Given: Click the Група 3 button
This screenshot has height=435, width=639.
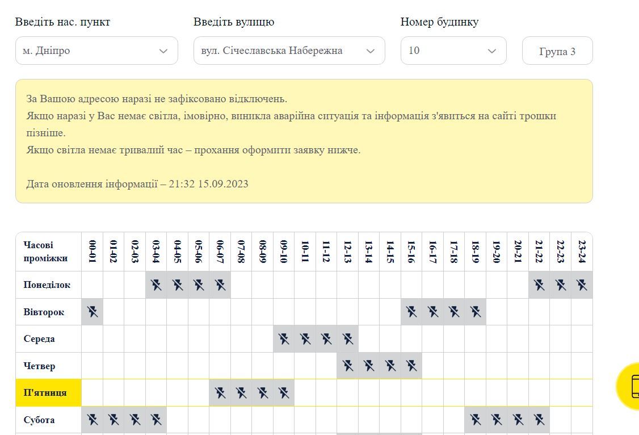Looking at the screenshot, I should pos(557,51).
